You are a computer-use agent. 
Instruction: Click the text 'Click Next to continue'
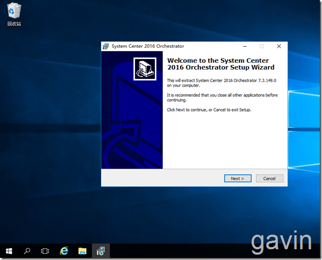pos(209,110)
